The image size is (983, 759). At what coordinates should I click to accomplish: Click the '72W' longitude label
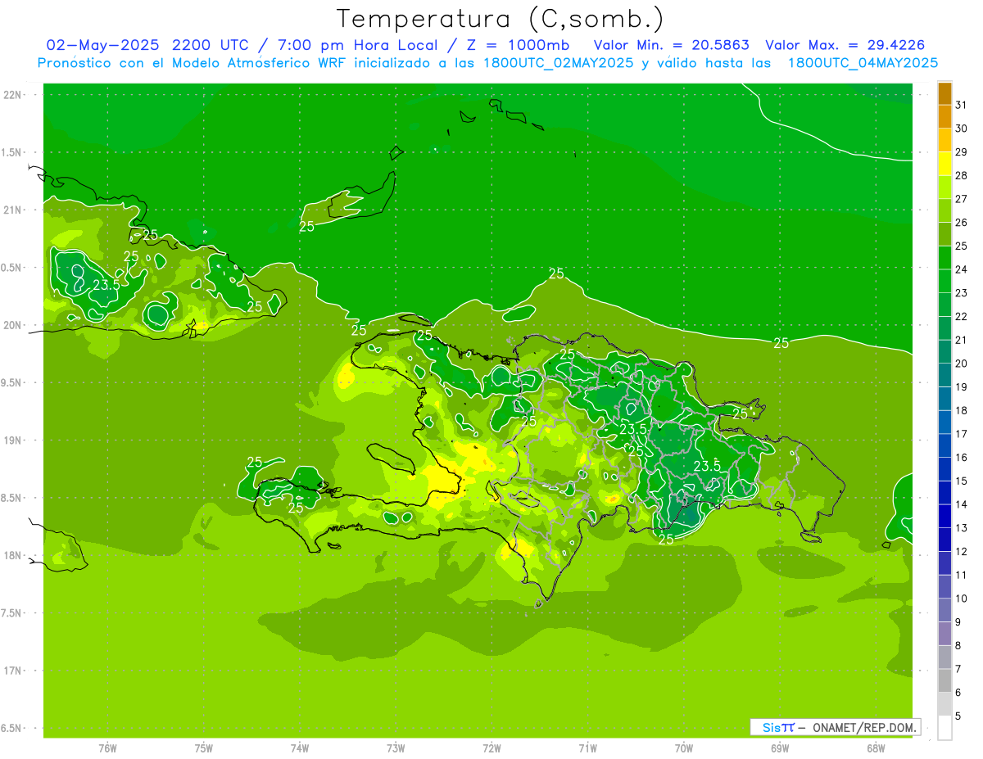click(x=491, y=748)
